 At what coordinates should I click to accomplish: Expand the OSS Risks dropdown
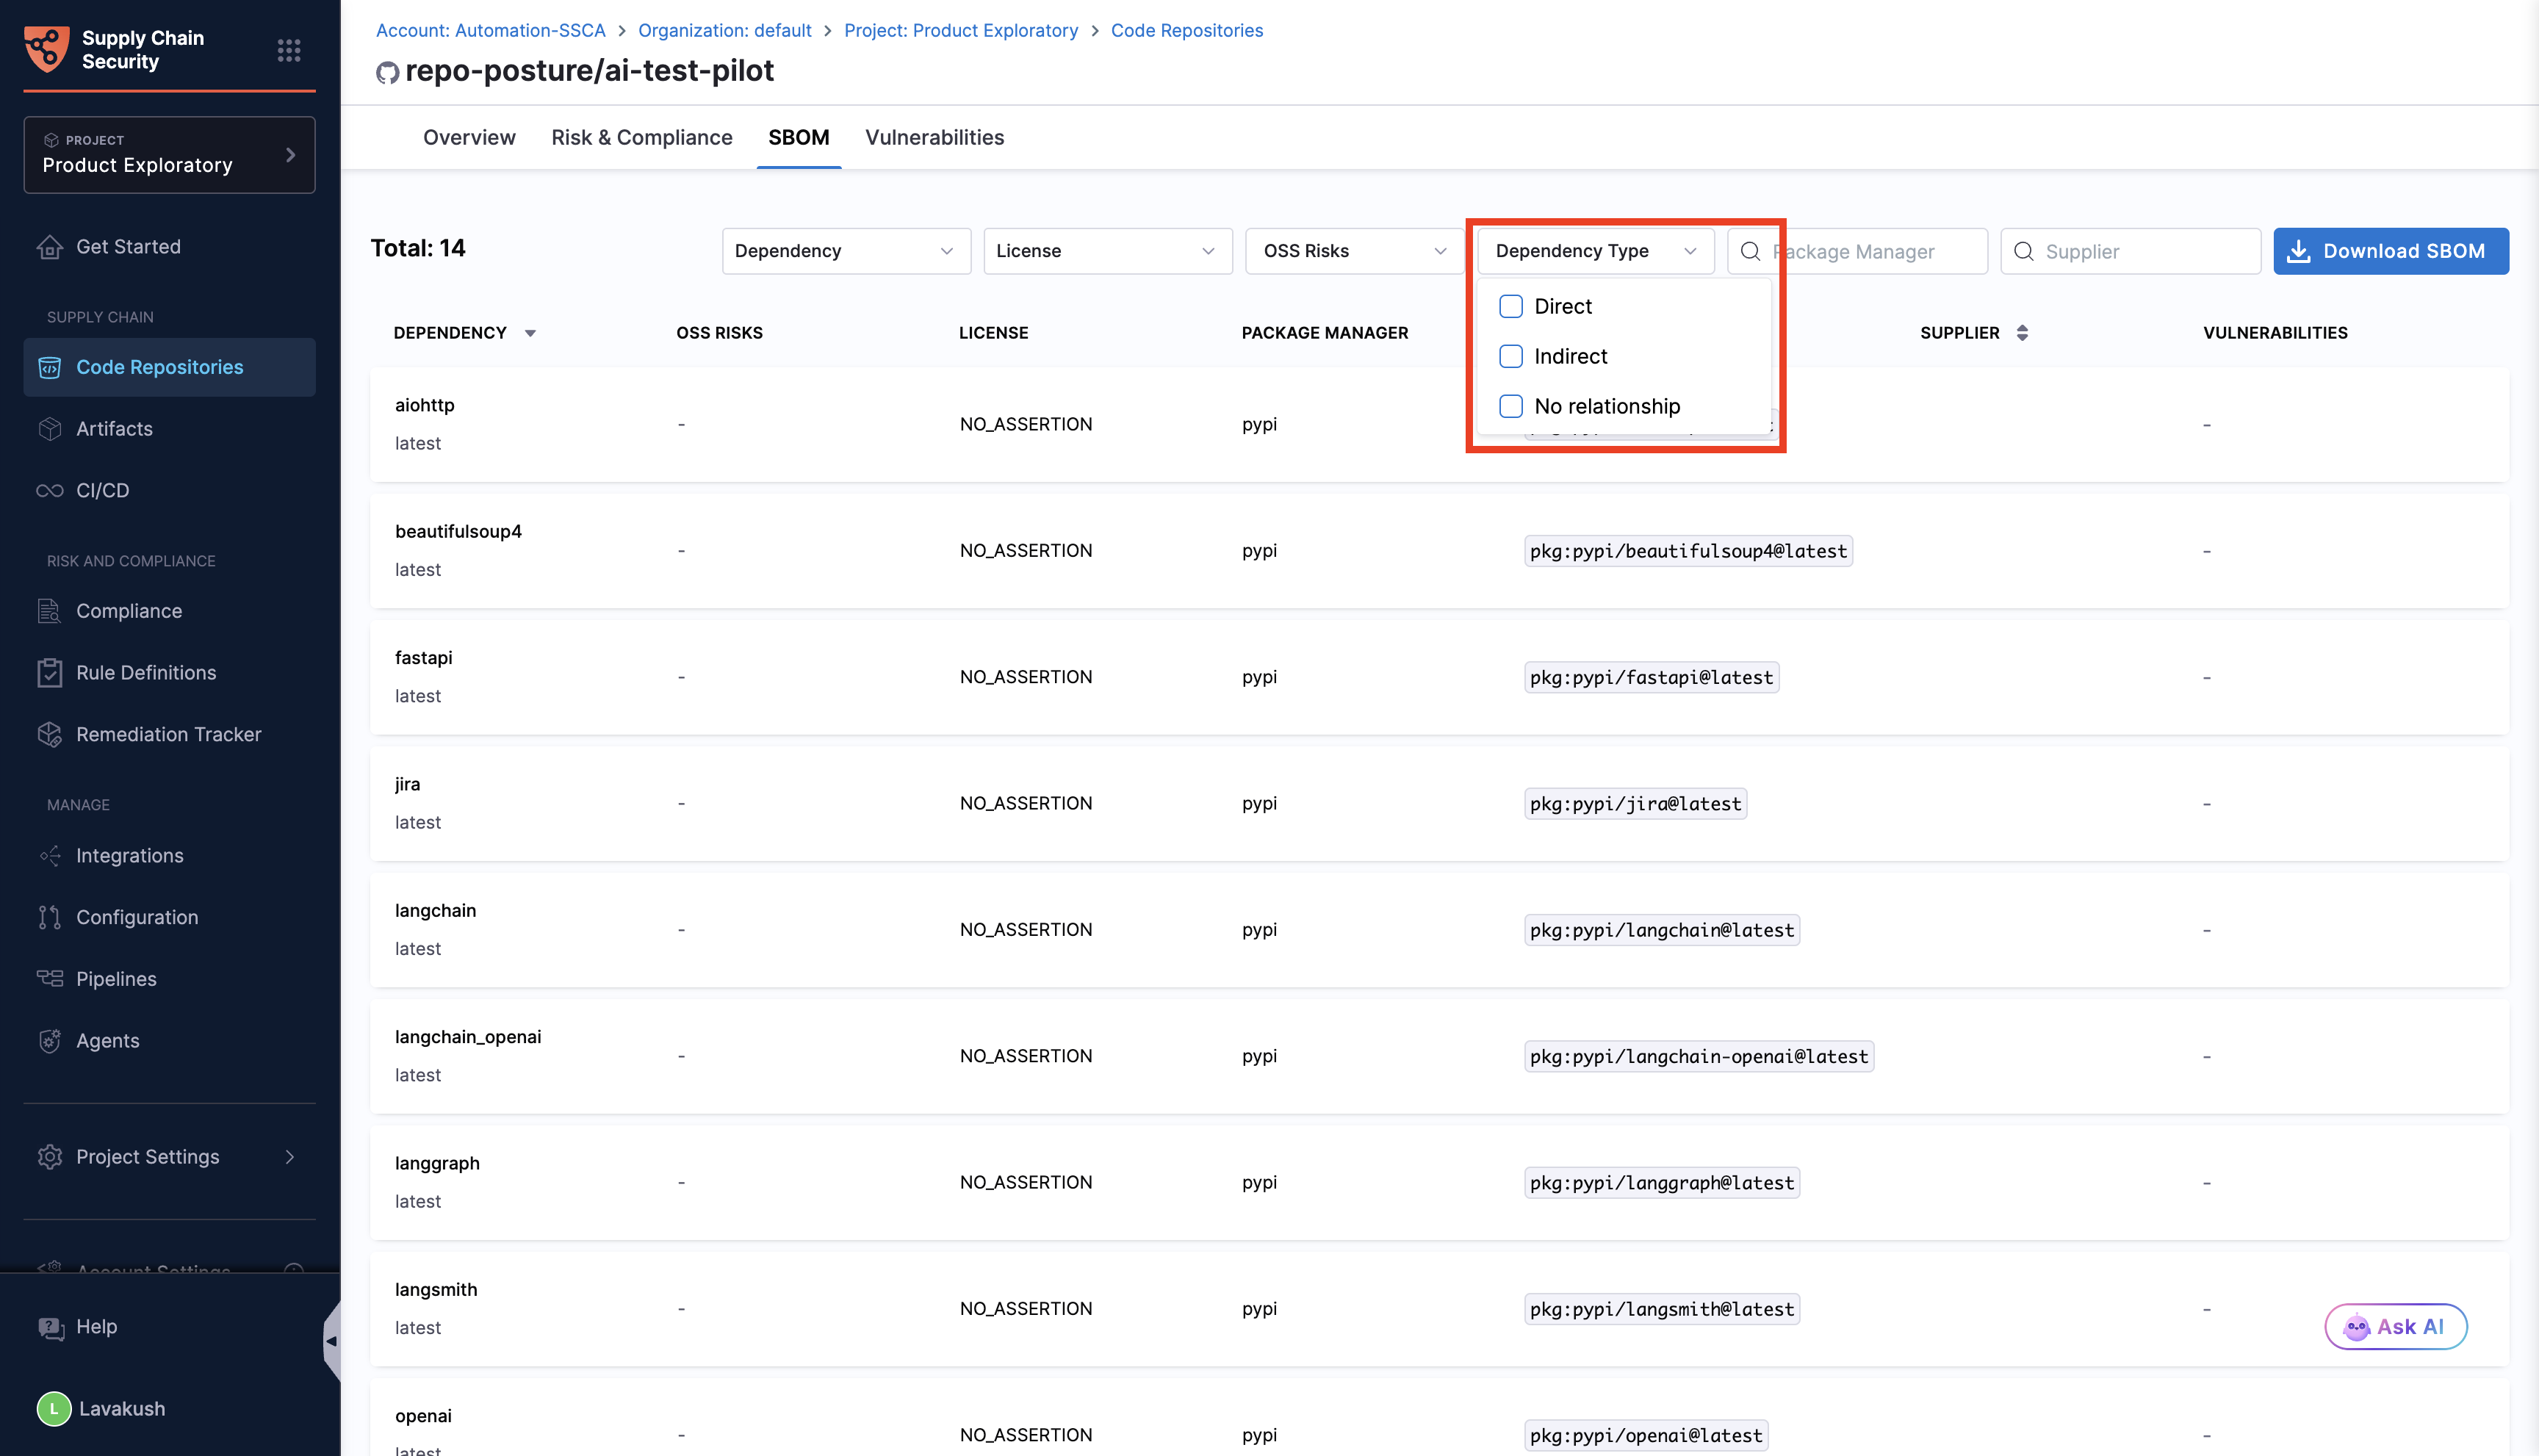[1353, 251]
